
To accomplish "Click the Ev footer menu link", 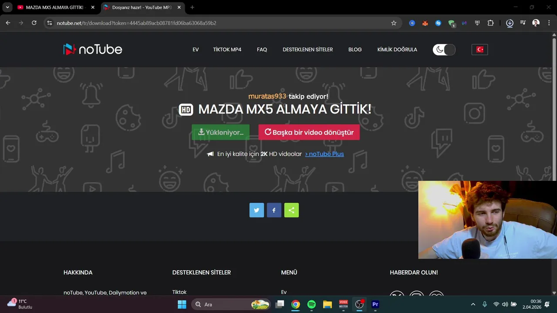I will (284, 292).
